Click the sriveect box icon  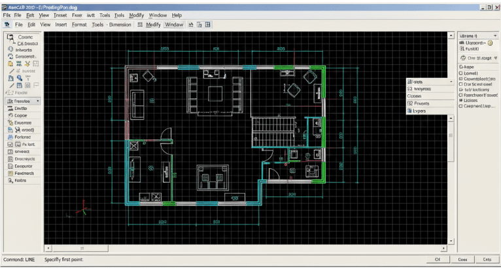click(10, 152)
